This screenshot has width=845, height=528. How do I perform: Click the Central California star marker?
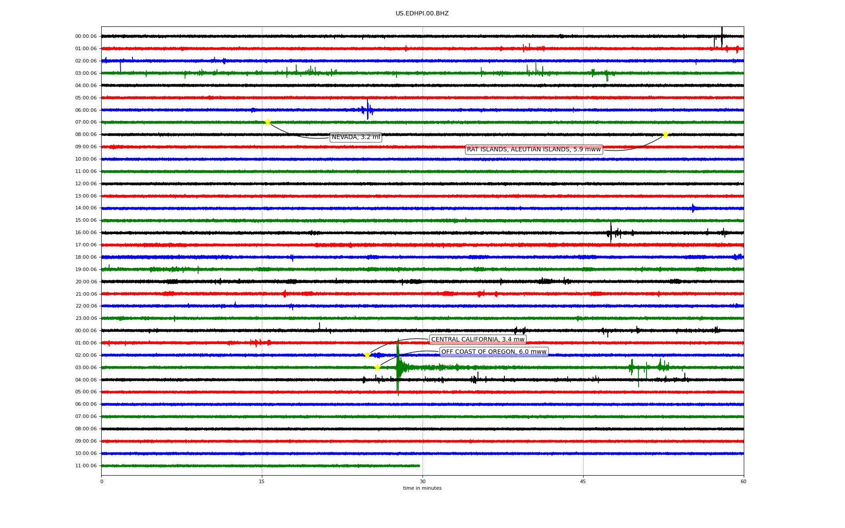tap(367, 355)
